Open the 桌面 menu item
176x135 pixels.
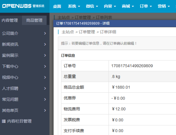(57, 6)
